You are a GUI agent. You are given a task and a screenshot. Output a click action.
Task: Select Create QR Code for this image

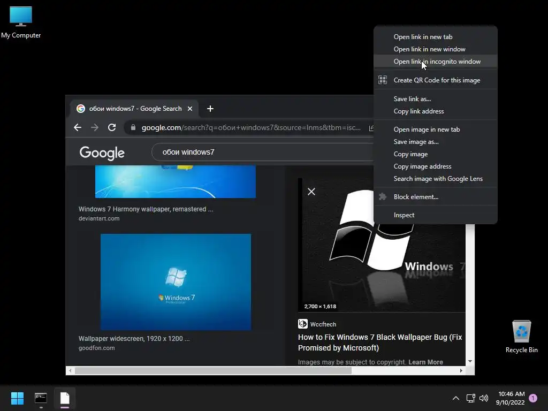[x=436, y=80]
